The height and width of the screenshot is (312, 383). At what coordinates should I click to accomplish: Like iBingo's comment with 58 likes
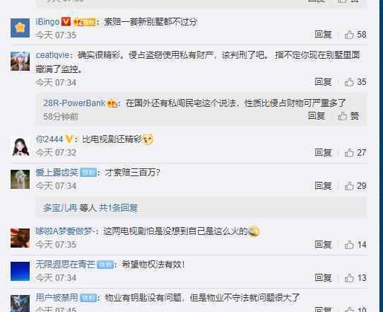click(355, 35)
